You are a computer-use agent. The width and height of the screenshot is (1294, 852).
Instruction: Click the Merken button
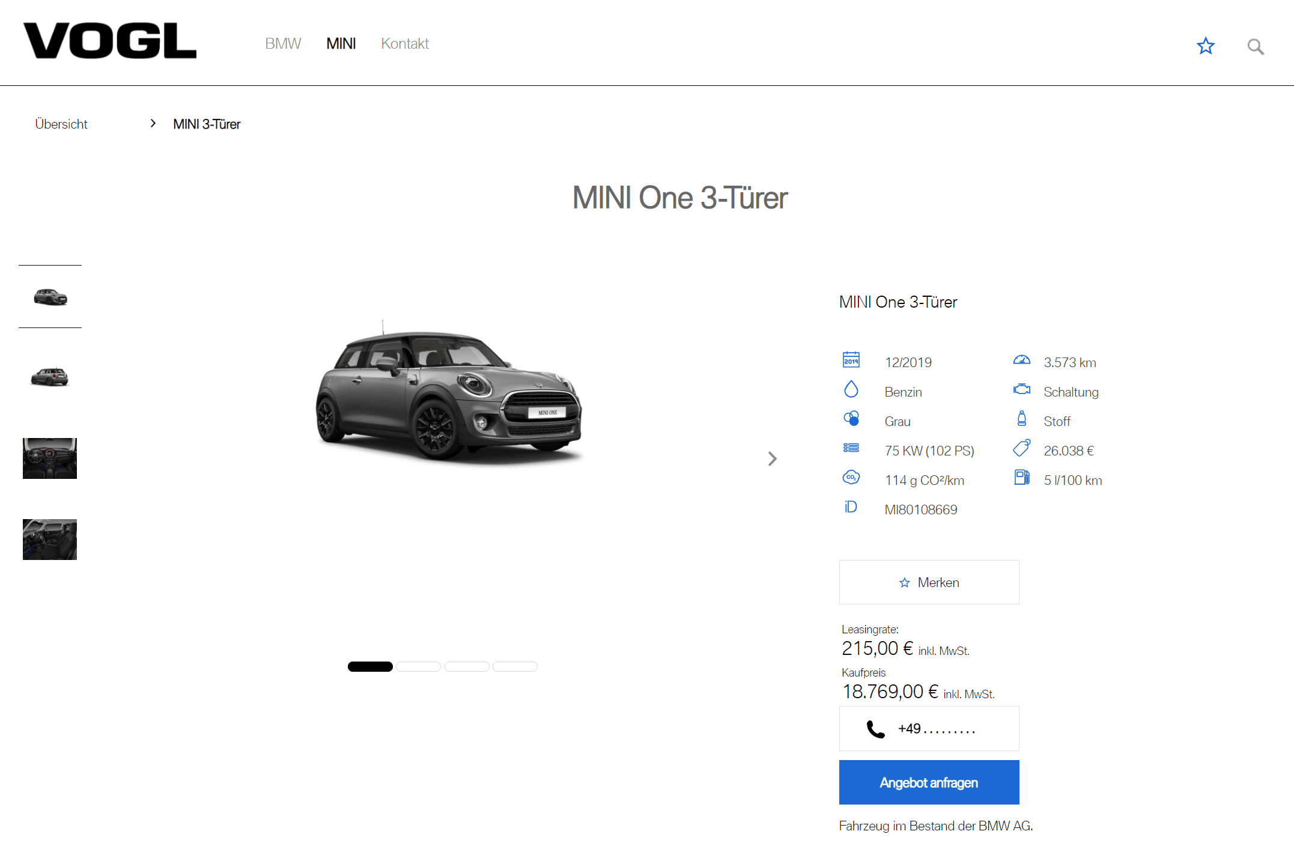(x=929, y=582)
